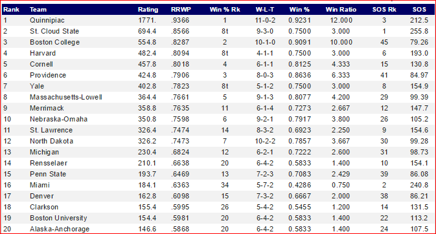This screenshot has height=234, width=436.
Task: Select the Denver team name
Action: (x=41, y=196)
